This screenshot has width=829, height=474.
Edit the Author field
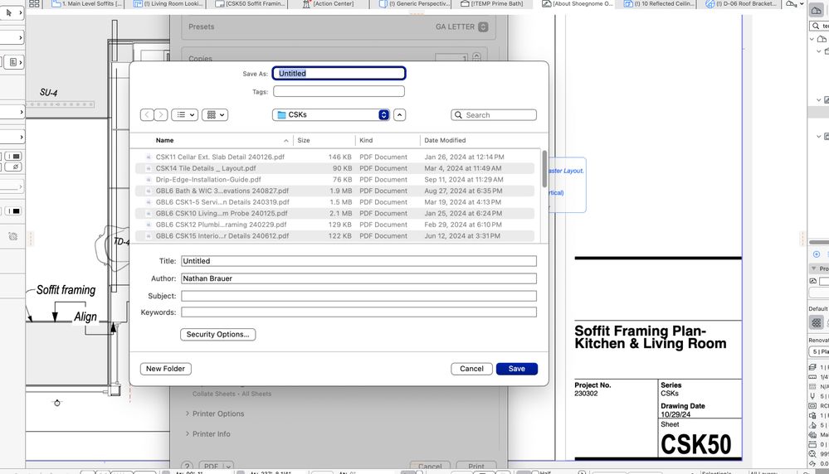point(358,278)
